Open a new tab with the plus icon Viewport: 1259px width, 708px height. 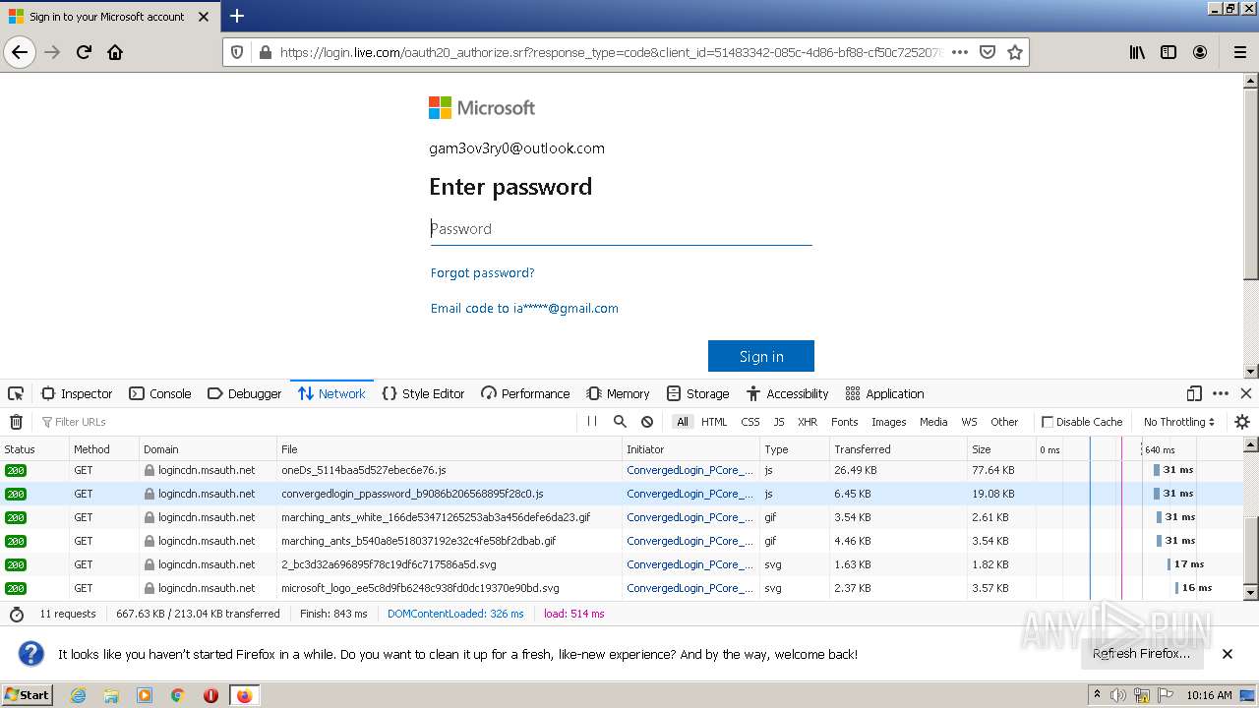(236, 16)
